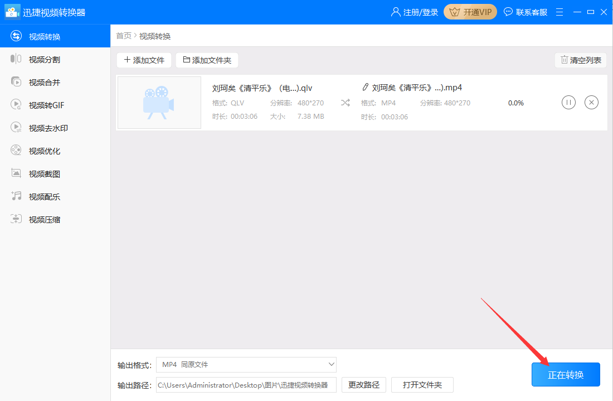Open 联系客服 chat support
613x401 pixels.
point(526,12)
